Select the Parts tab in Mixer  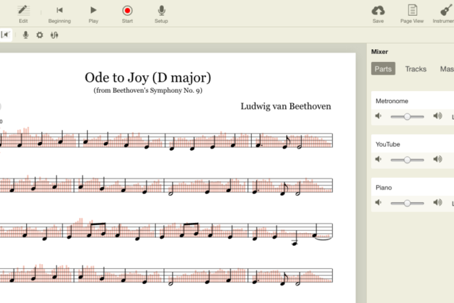coord(383,69)
